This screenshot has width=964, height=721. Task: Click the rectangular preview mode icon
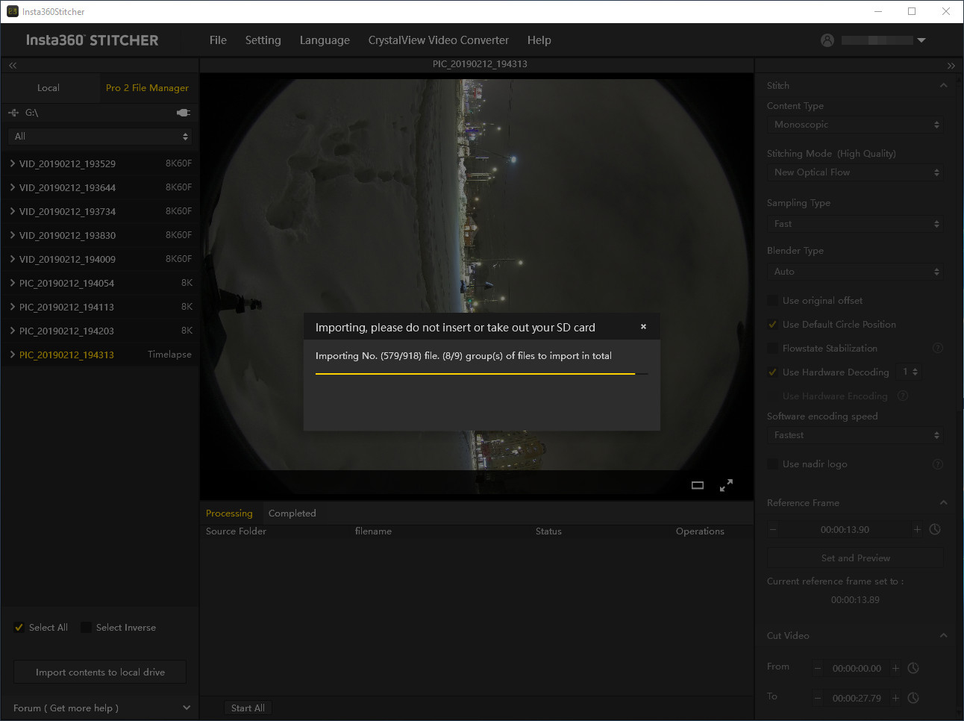698,485
